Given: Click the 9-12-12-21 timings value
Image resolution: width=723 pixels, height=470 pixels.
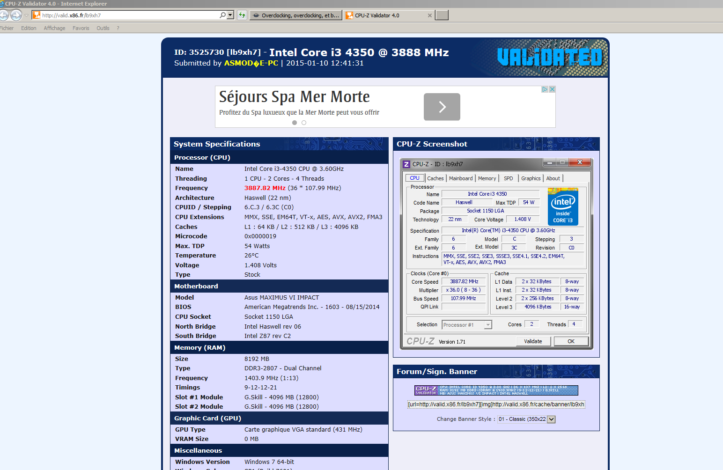Looking at the screenshot, I should tap(260, 388).
